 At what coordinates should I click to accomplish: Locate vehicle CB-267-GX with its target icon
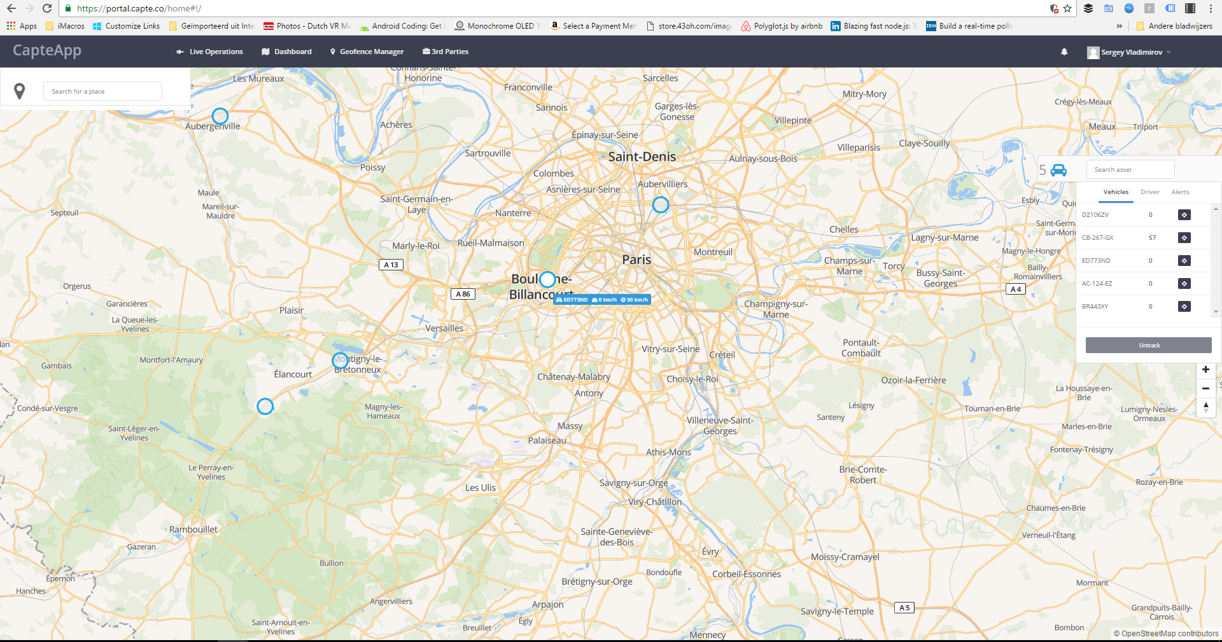[1184, 238]
